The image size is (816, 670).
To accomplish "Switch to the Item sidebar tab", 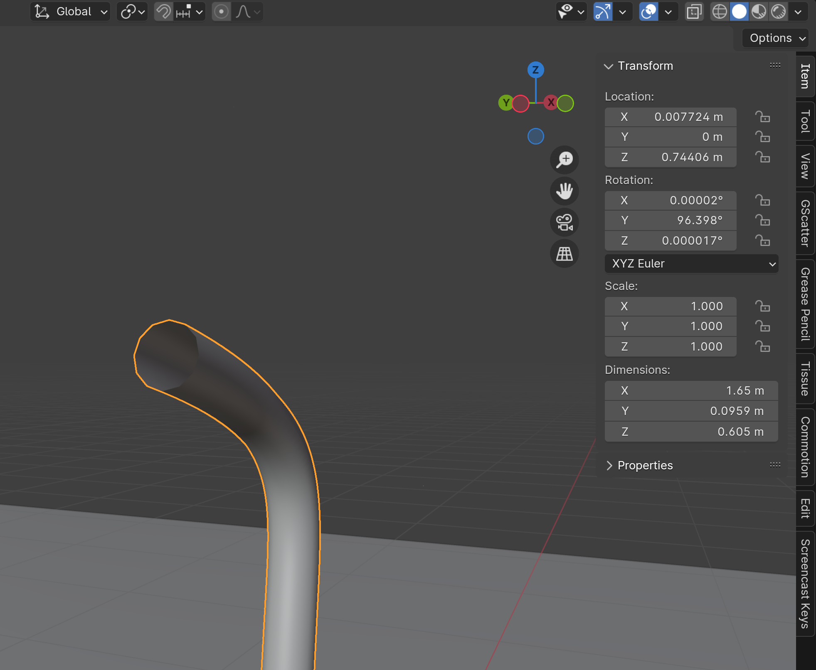I will pos(805,76).
